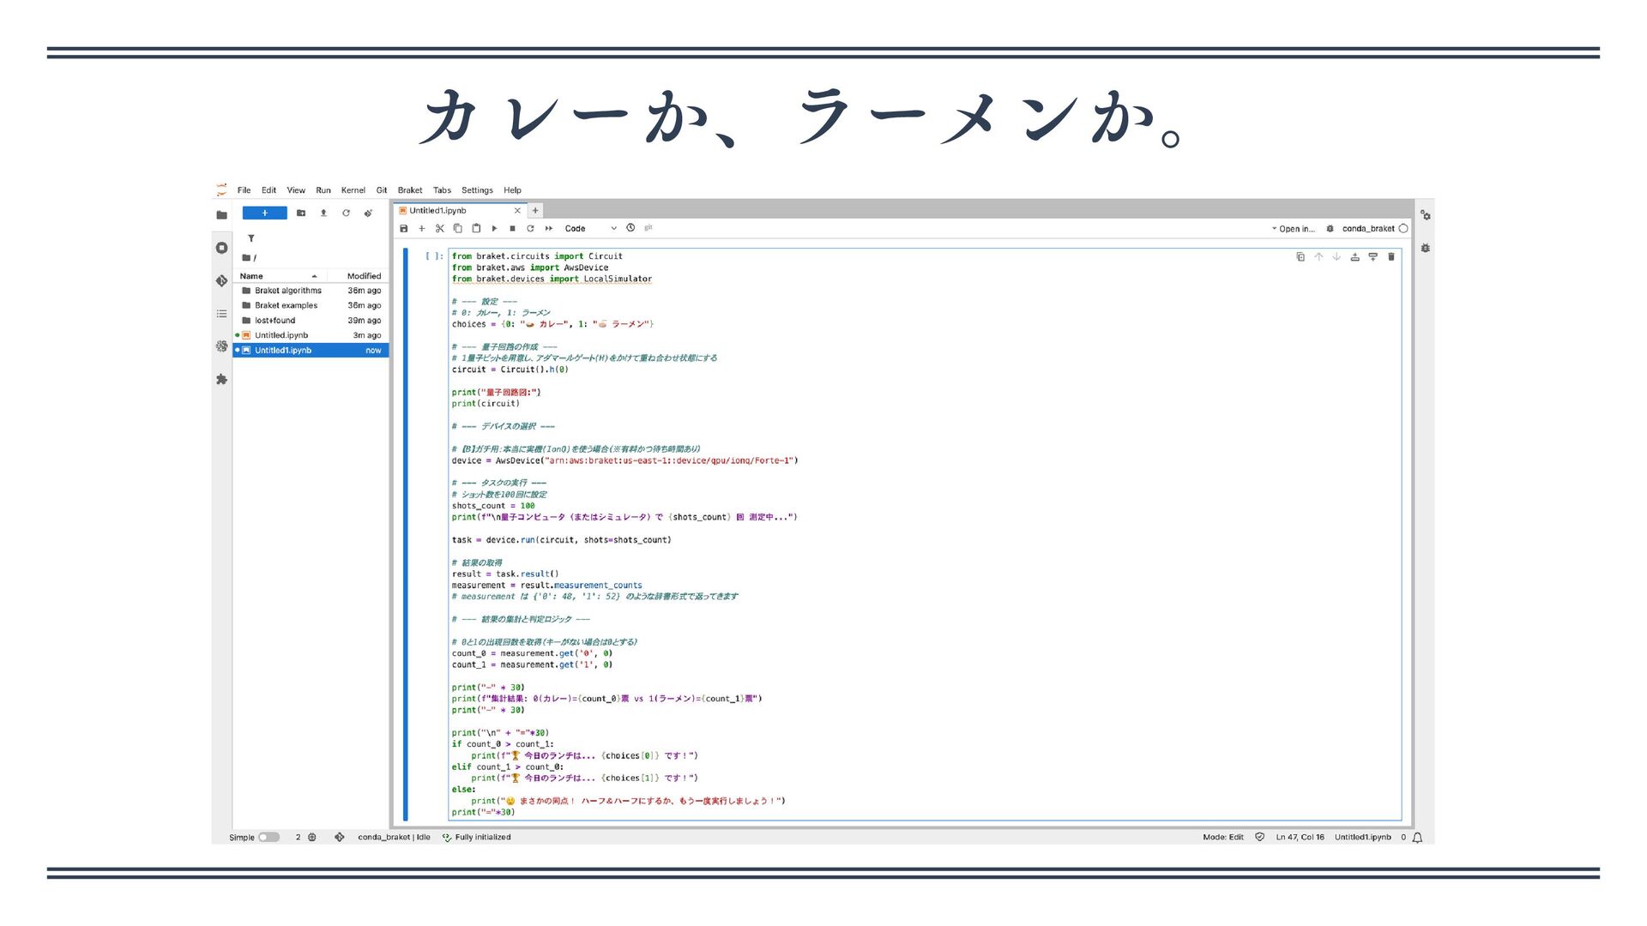Image resolution: width=1647 pixels, height=926 pixels.
Task: Cut the selected cell using scissors icon
Action: pos(439,229)
